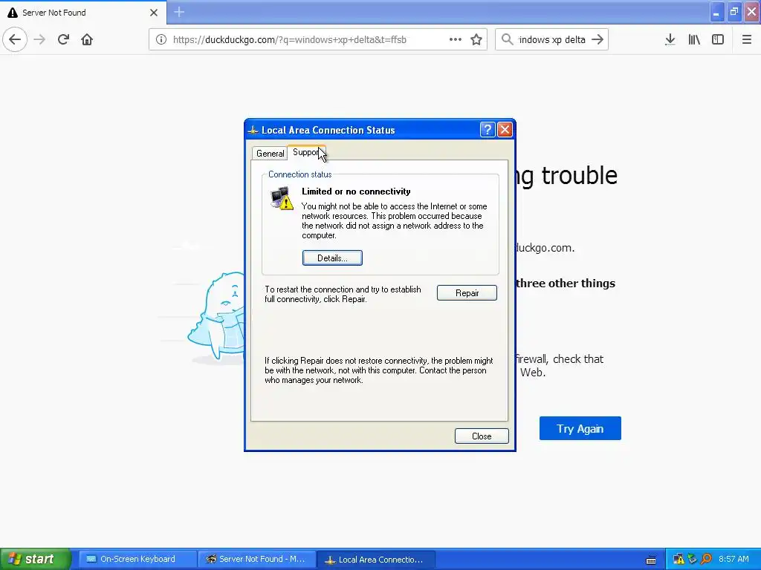761x570 pixels.
Task: Open the Library icon in Firefox toolbar
Action: point(694,40)
